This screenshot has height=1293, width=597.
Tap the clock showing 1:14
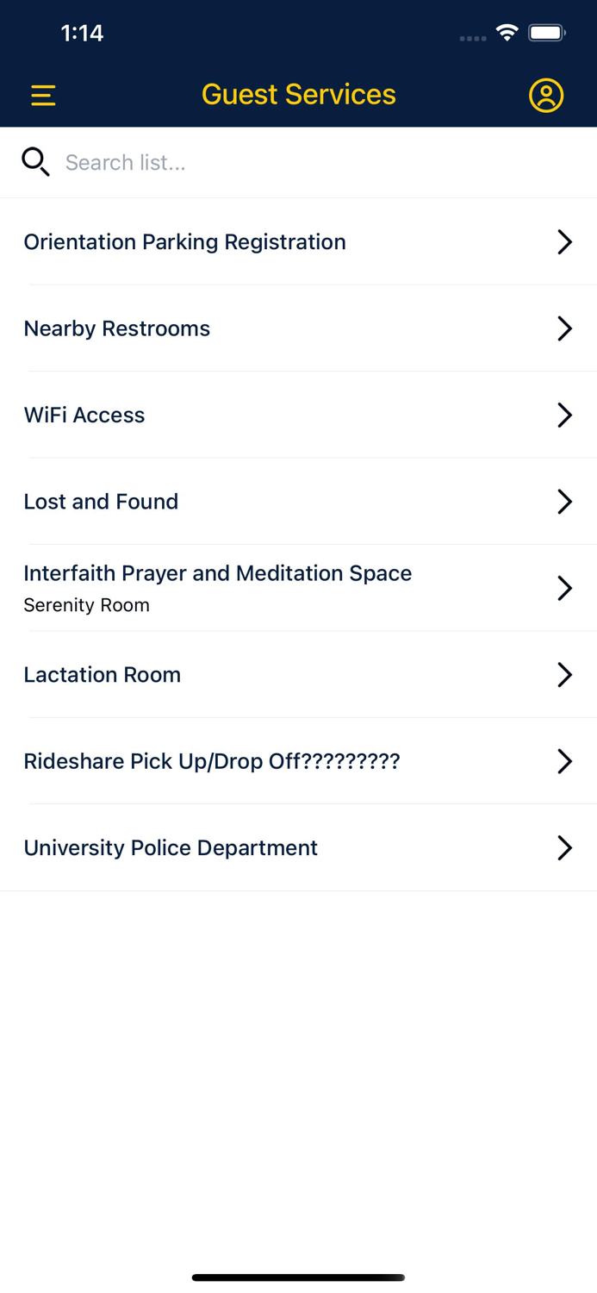[x=83, y=33]
